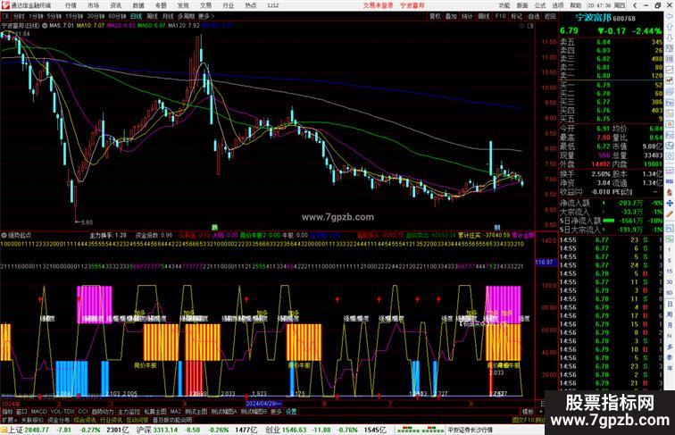
Task: Switch to the 5分钟 period tab
Action: 54,16
